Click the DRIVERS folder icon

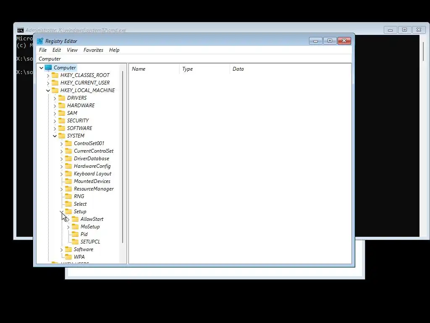(62, 98)
